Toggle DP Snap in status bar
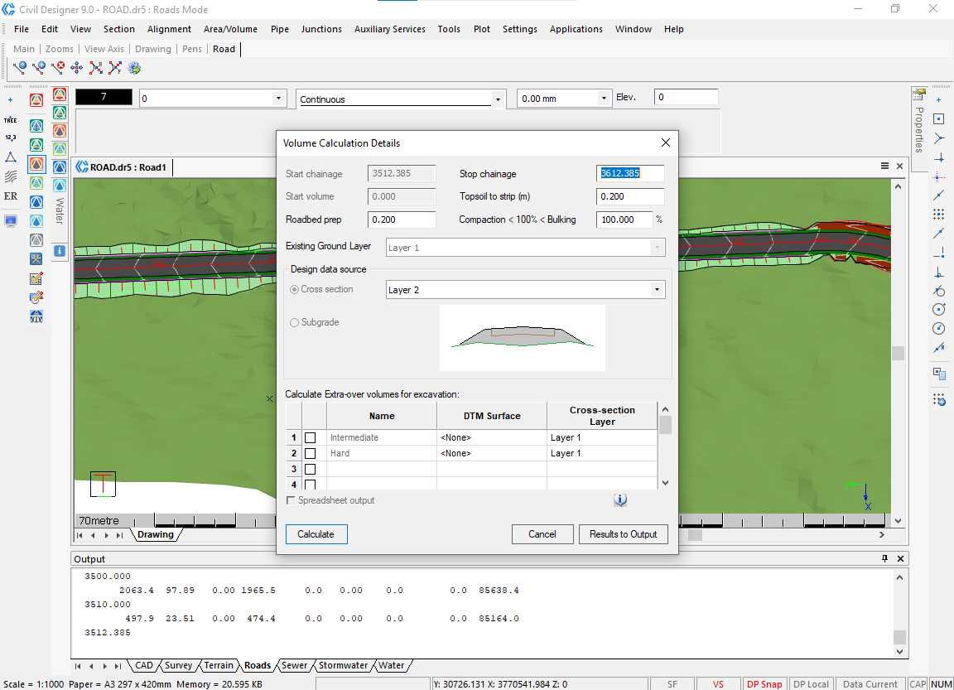The image size is (954, 690). pos(764,684)
